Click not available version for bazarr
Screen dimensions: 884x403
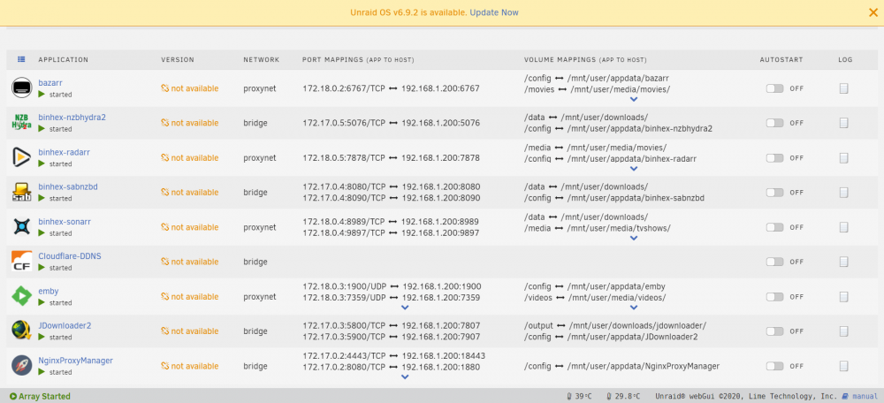tap(189, 88)
